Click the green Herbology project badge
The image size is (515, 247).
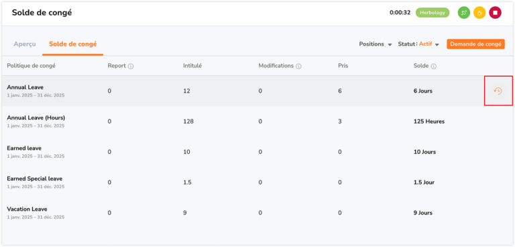(x=433, y=13)
